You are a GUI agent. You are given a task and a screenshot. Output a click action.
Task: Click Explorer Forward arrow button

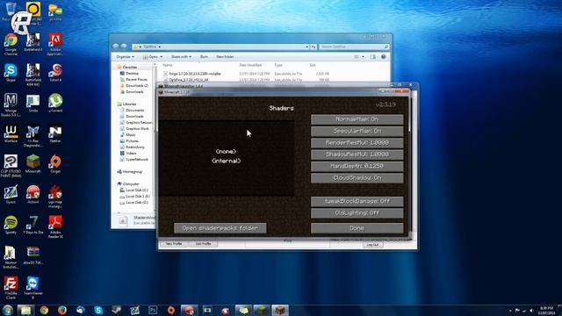coord(124,47)
